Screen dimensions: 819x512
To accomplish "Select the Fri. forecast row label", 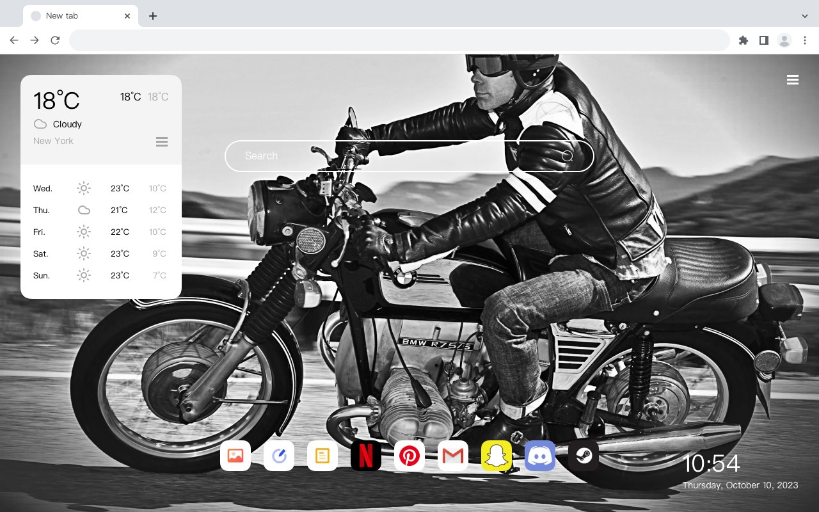I will (x=39, y=232).
